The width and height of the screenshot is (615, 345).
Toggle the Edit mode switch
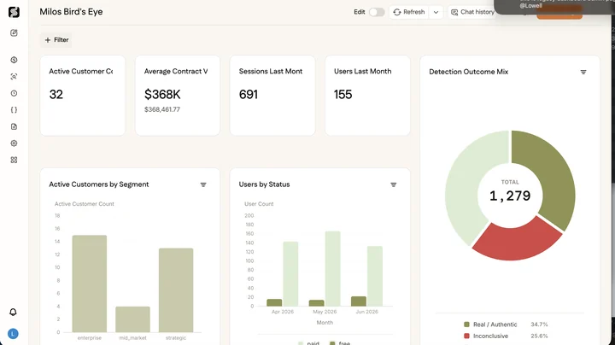coord(377,12)
